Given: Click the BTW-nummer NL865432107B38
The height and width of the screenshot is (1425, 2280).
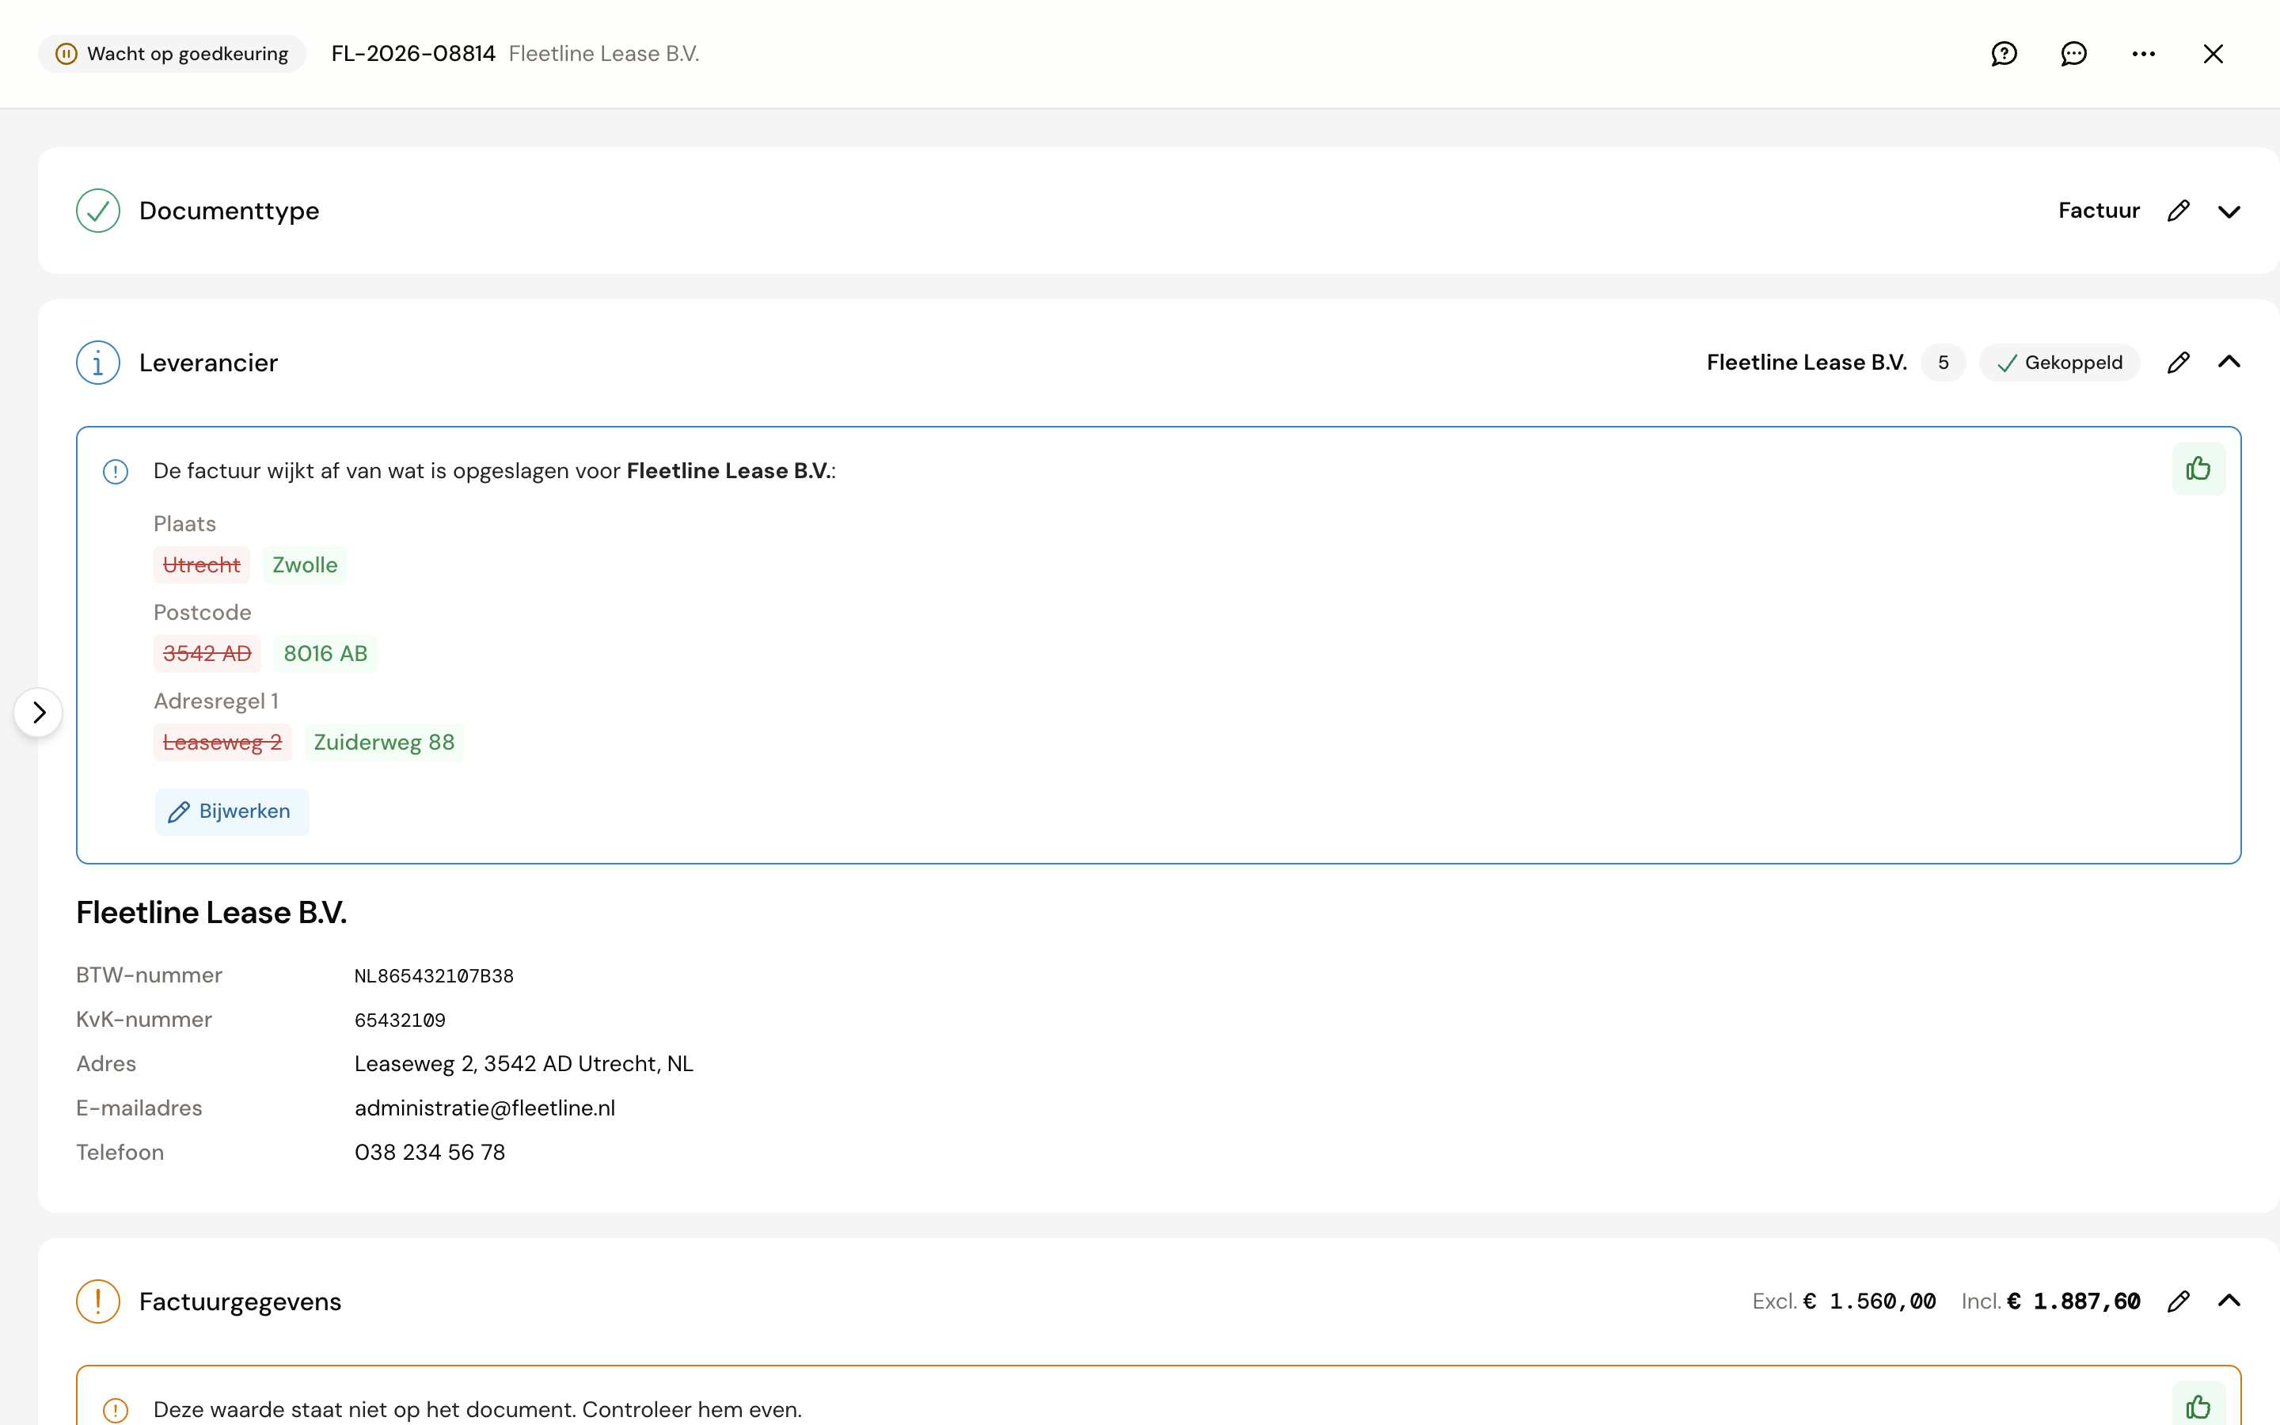Looking at the screenshot, I should coord(435,976).
